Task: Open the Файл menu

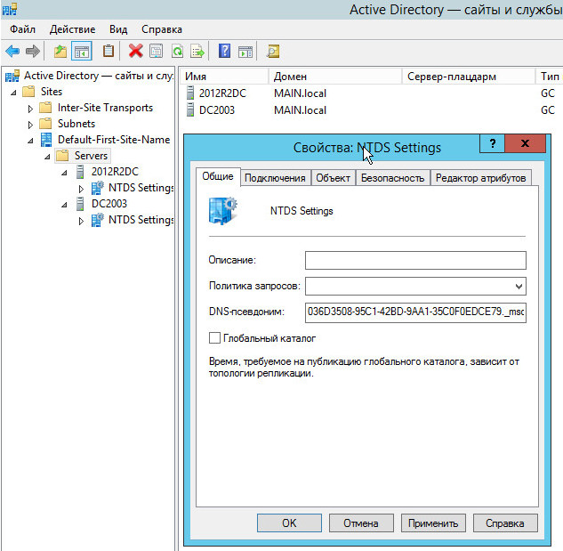Action: 22,29
